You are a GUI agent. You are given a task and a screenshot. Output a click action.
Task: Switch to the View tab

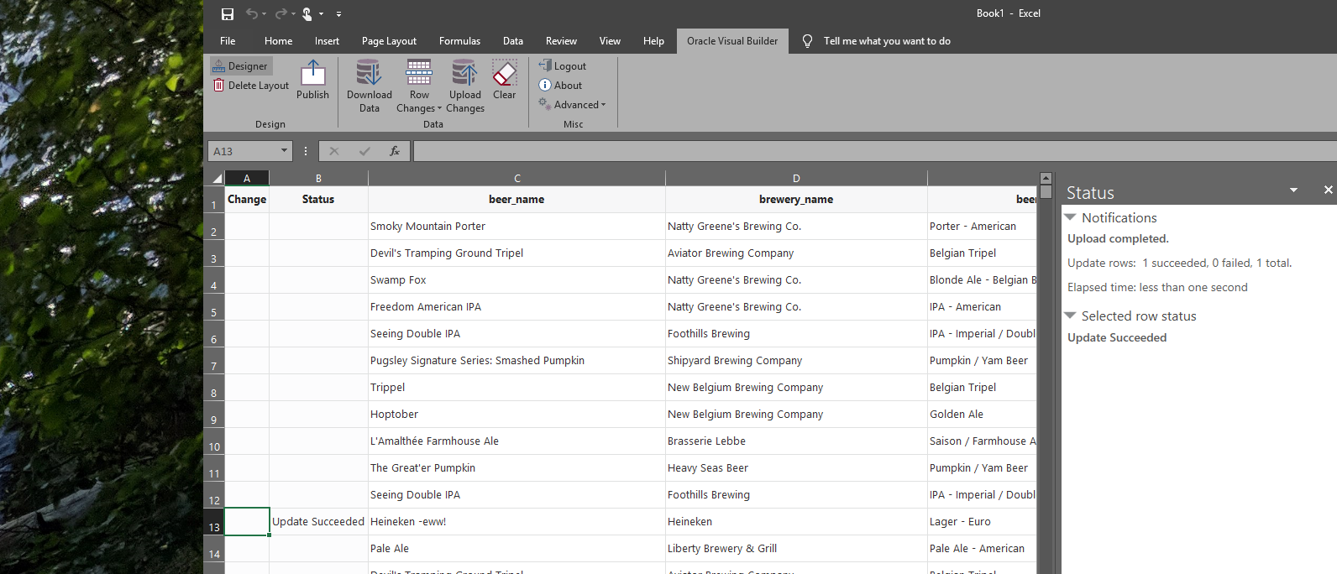(611, 41)
